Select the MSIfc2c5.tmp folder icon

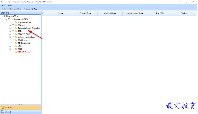click(16, 52)
